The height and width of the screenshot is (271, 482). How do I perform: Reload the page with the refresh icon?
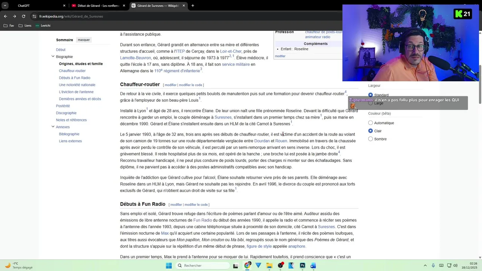[x=23, y=16]
